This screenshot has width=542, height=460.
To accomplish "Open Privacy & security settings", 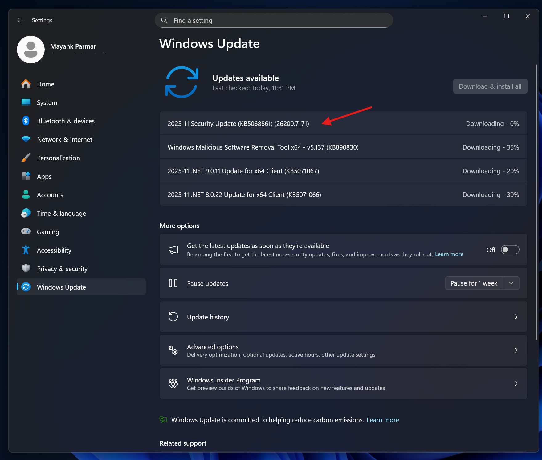I will (x=62, y=269).
